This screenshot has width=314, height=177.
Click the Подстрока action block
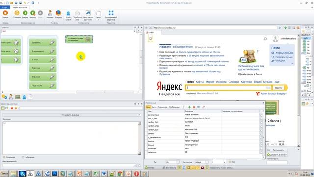tap(43, 85)
